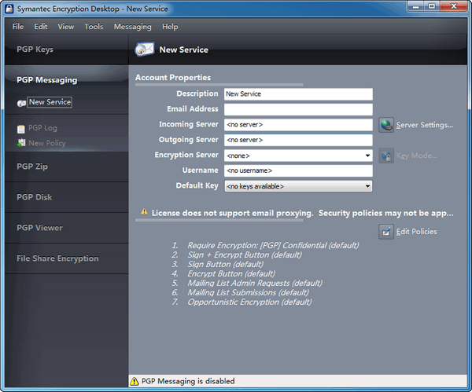Click the Username field
Screen dimensions: 472x392
tap(297, 170)
